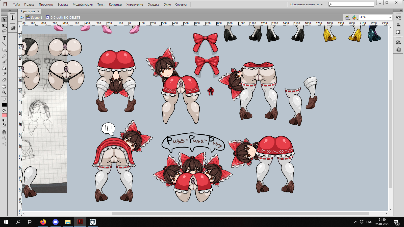Open the Управление menu

pyautogui.click(x=135, y=5)
